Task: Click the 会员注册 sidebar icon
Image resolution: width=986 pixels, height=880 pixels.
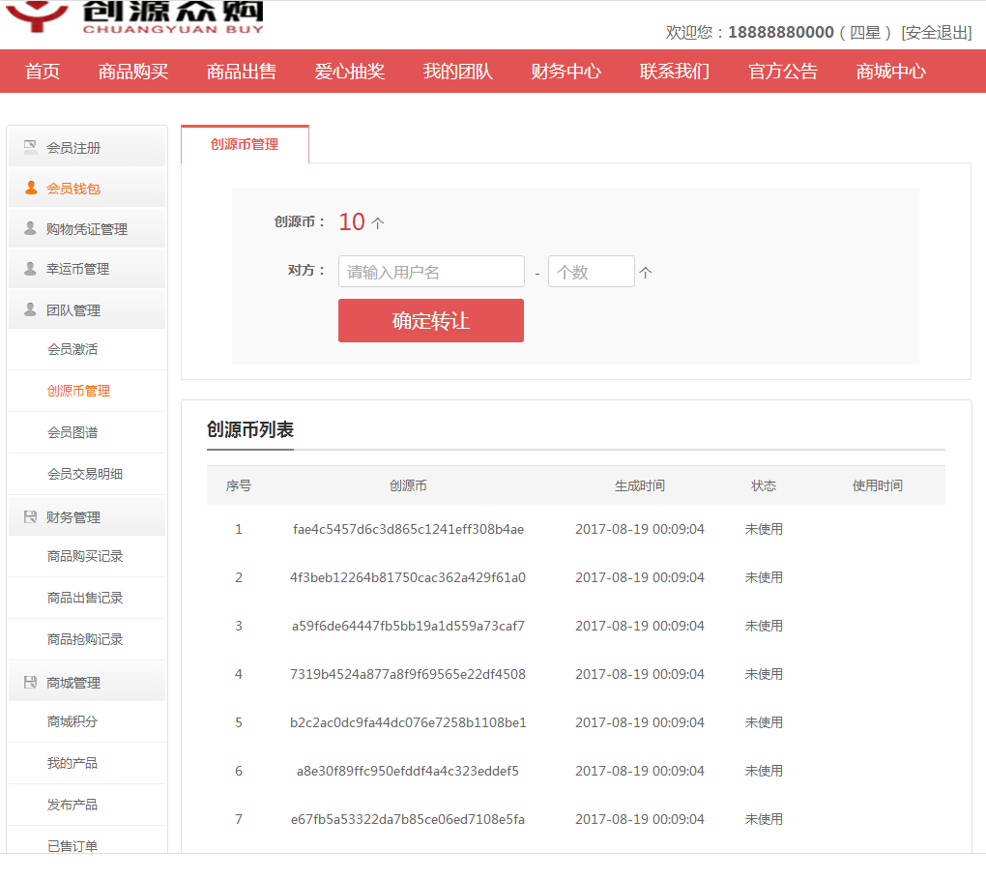Action: [31, 148]
